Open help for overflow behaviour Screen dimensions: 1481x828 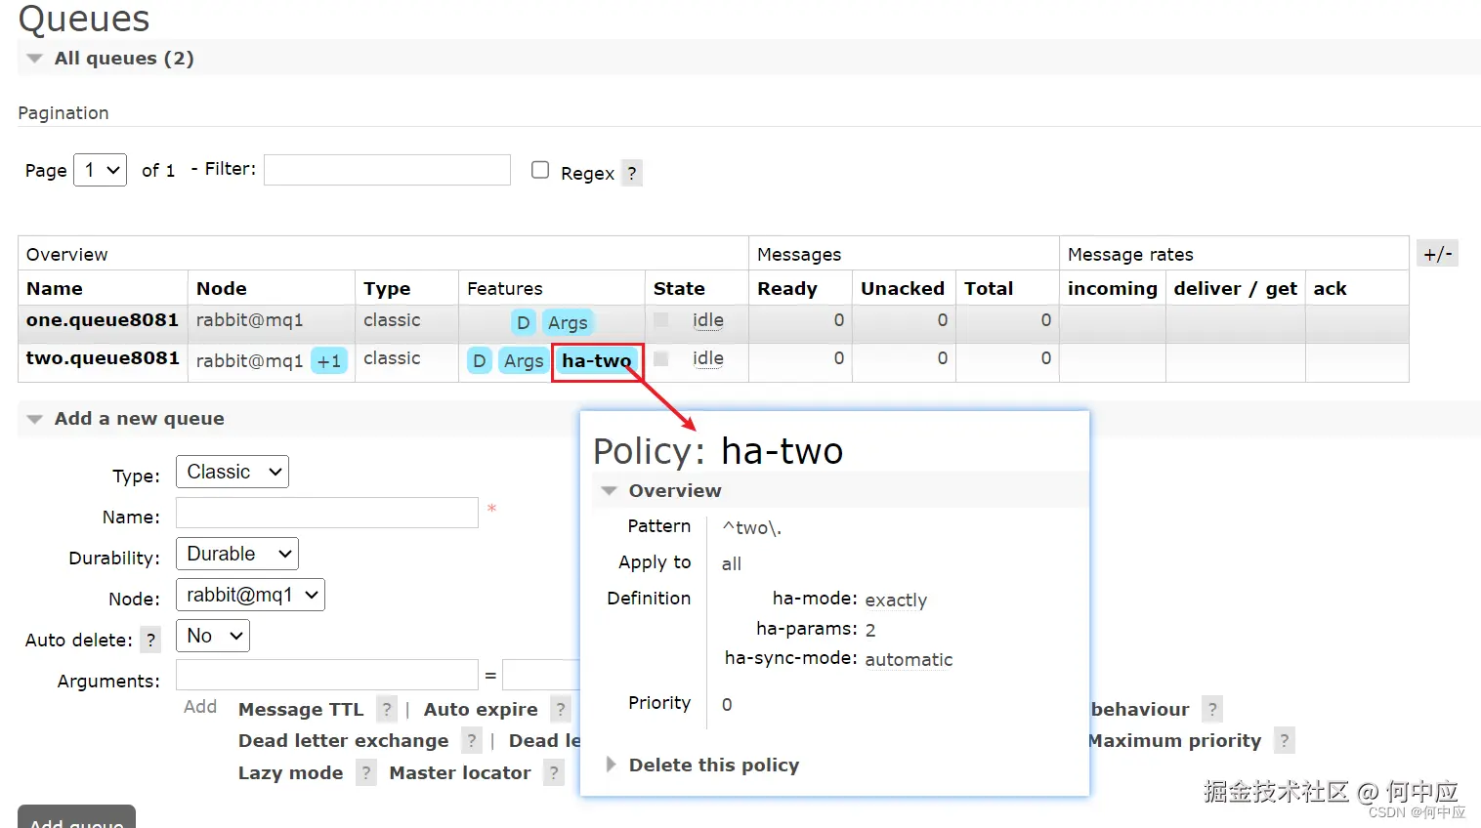pos(1212,709)
